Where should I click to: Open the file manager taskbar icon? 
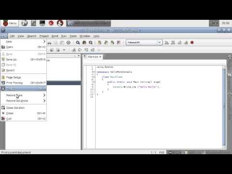(x=33, y=23)
